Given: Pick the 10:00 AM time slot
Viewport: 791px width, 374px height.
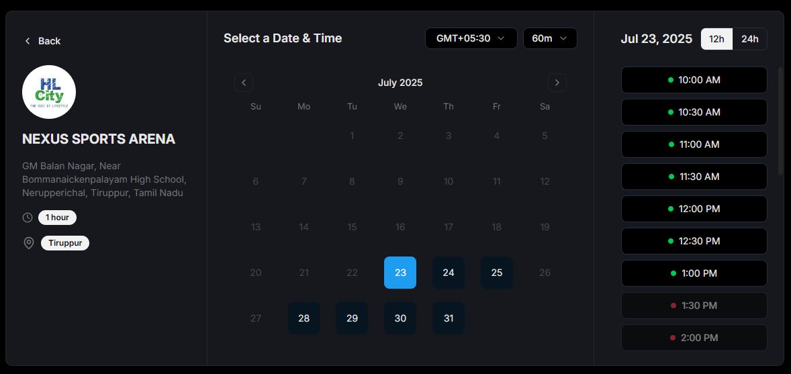Looking at the screenshot, I should 694,80.
